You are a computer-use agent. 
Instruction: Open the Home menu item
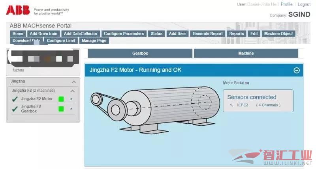click(x=18, y=34)
